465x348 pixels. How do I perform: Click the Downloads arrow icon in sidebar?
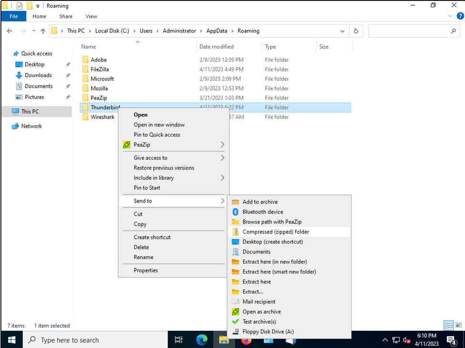click(19, 75)
